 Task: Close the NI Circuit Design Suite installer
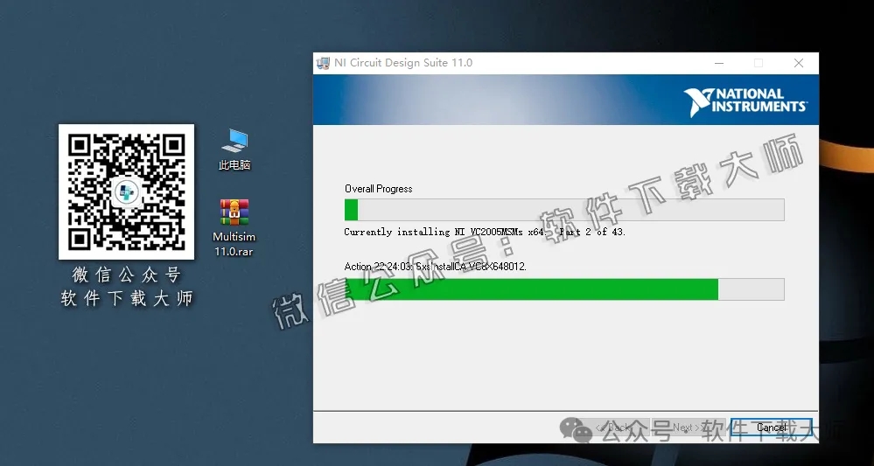[x=799, y=63]
